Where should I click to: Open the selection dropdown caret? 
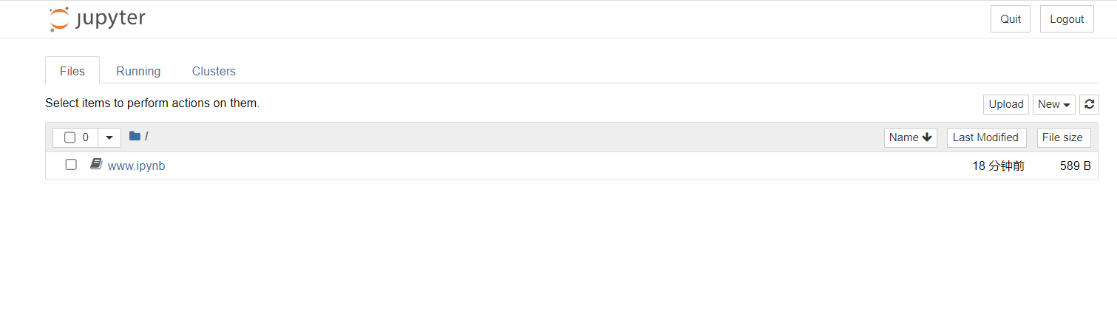coord(109,137)
